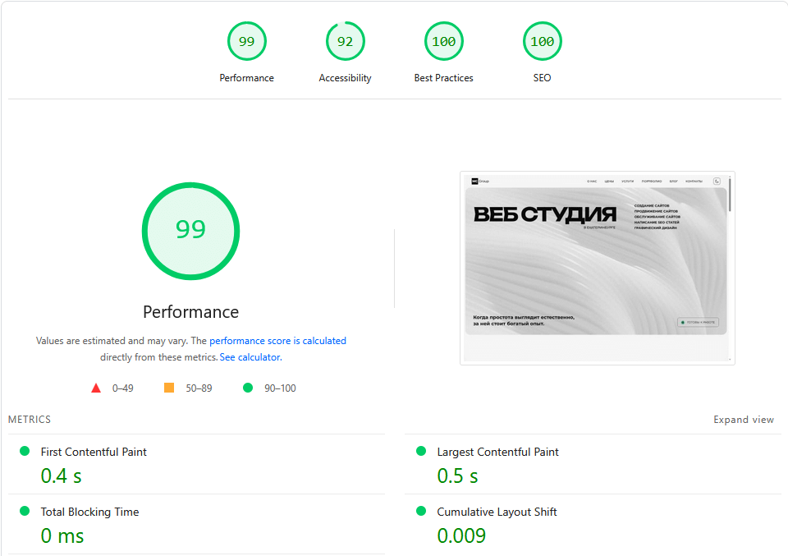Expand the Total Blocking Time metric row

coord(89,512)
